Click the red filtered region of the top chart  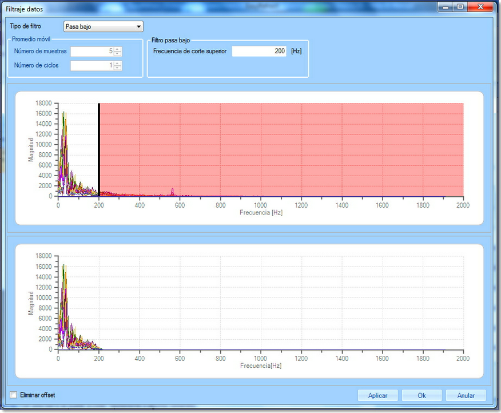click(x=282, y=150)
